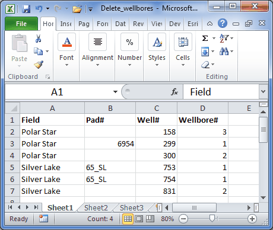This screenshot has width=273, height=230.
Task: Open the Formulas ribbon tab
Action: click(x=102, y=24)
